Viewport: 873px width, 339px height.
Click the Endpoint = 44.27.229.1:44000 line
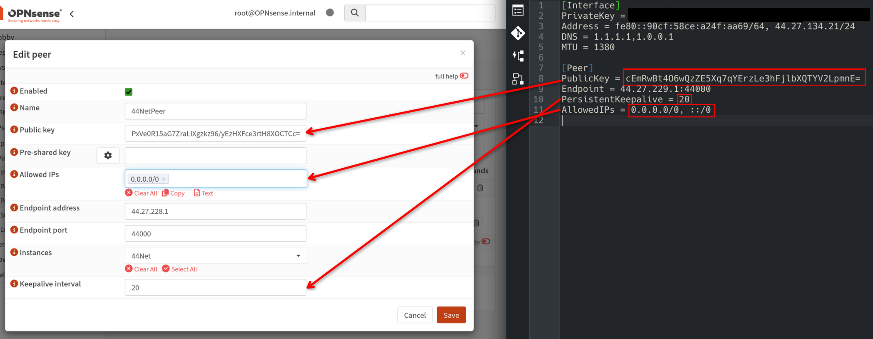click(x=636, y=89)
